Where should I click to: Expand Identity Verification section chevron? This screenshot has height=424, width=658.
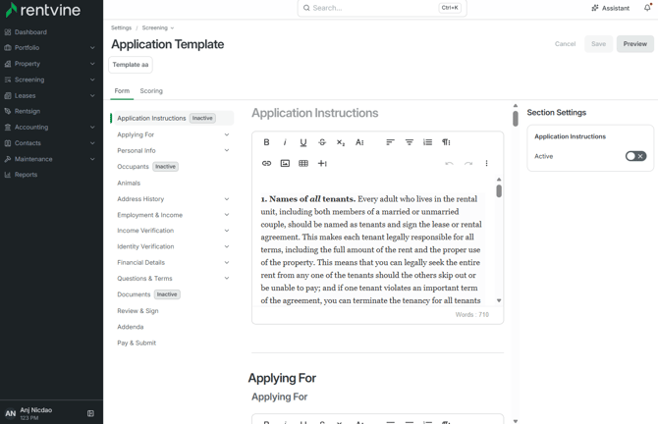227,246
